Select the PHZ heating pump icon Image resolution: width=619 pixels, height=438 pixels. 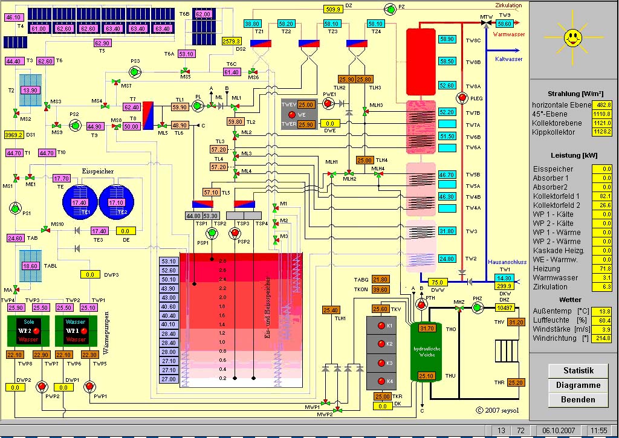pyautogui.click(x=477, y=308)
